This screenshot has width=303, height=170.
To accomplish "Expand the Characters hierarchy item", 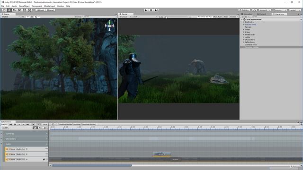I will [243, 40].
